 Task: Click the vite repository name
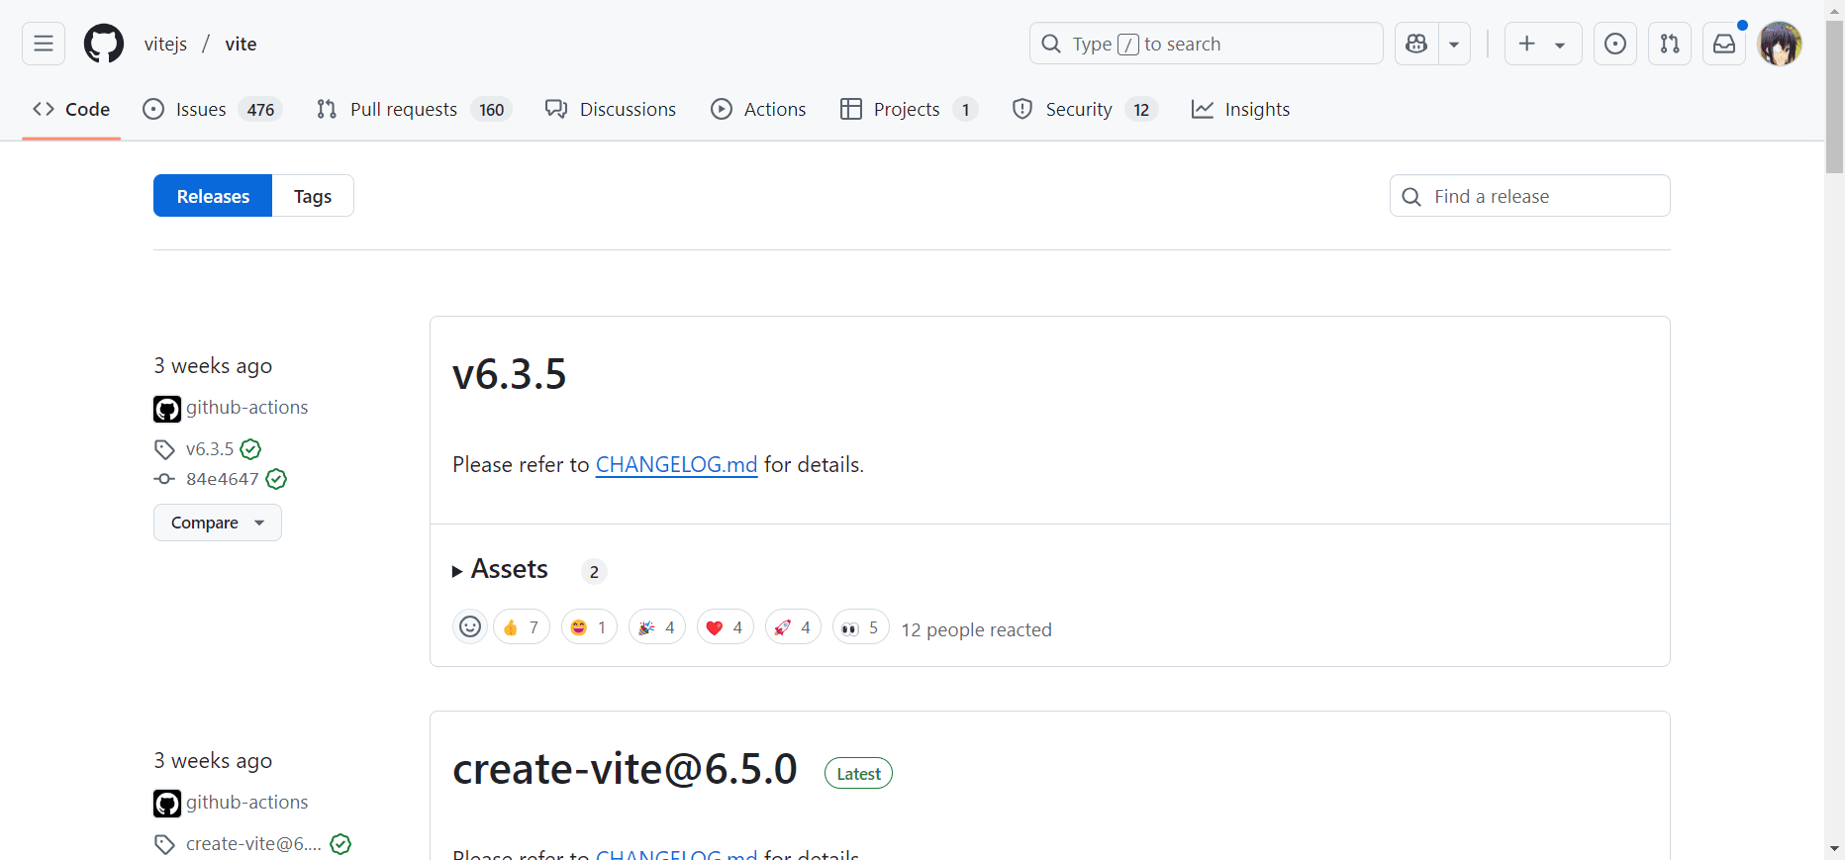coord(241,44)
